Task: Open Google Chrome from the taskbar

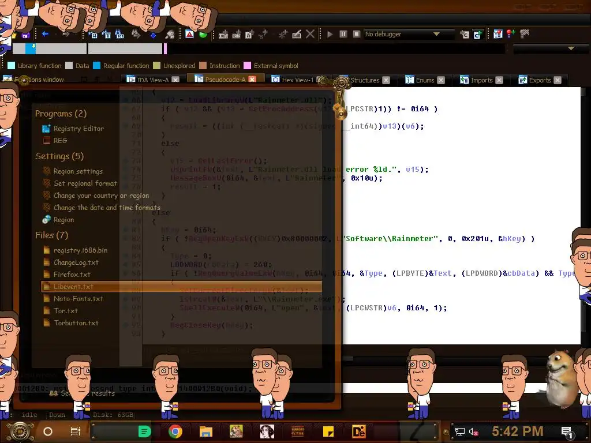Action: click(x=175, y=431)
